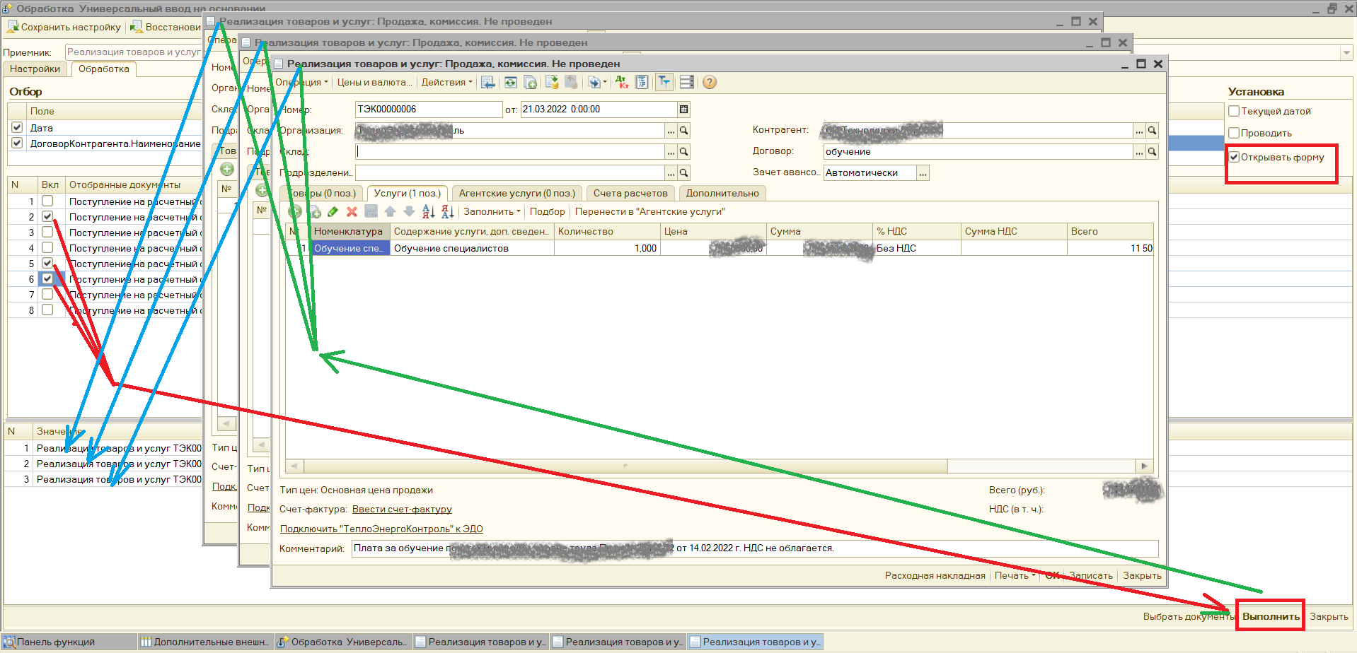This screenshot has height=653, width=1357.
Task: Select the Обработка tab
Action: pos(104,69)
